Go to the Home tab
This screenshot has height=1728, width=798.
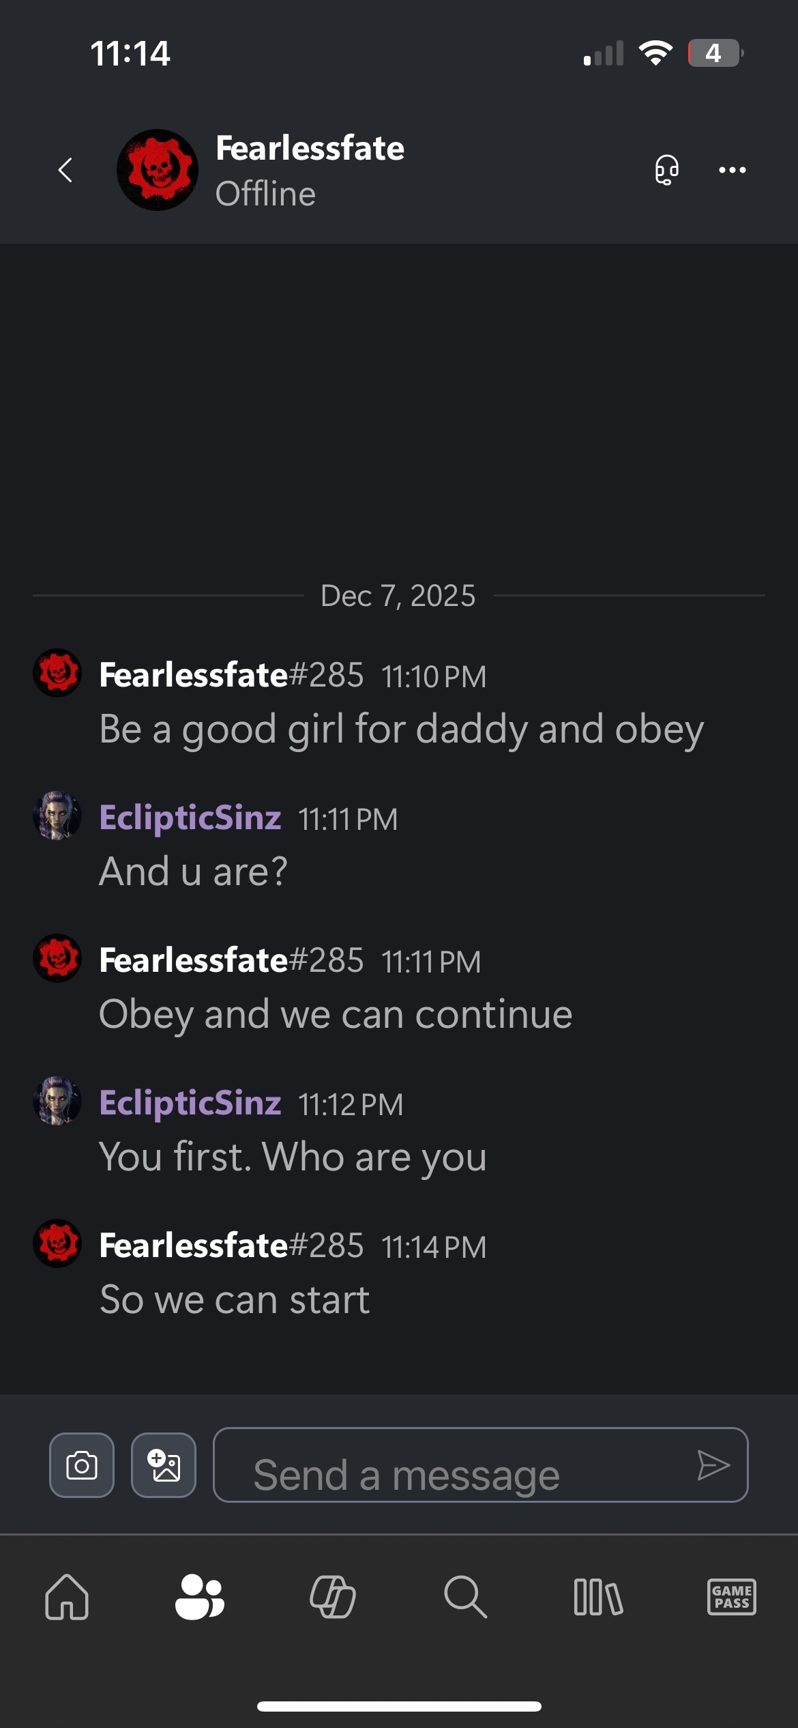67,1597
